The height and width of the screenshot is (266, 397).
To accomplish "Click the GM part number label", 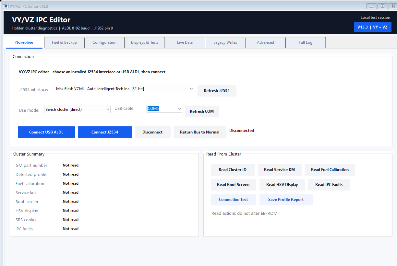I will pyautogui.click(x=31, y=166).
